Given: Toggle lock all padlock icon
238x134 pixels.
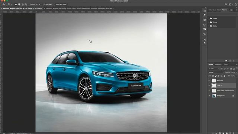Looking at the screenshot, I should (224, 76).
